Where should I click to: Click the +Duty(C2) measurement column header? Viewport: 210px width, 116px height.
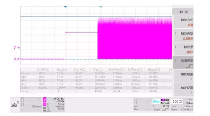tap(153, 70)
